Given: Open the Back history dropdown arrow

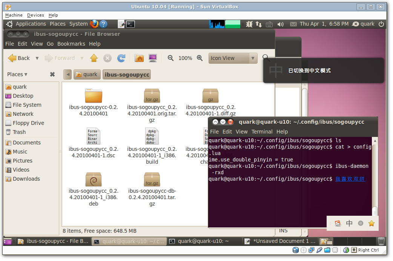Looking at the screenshot, I should pos(37,58).
